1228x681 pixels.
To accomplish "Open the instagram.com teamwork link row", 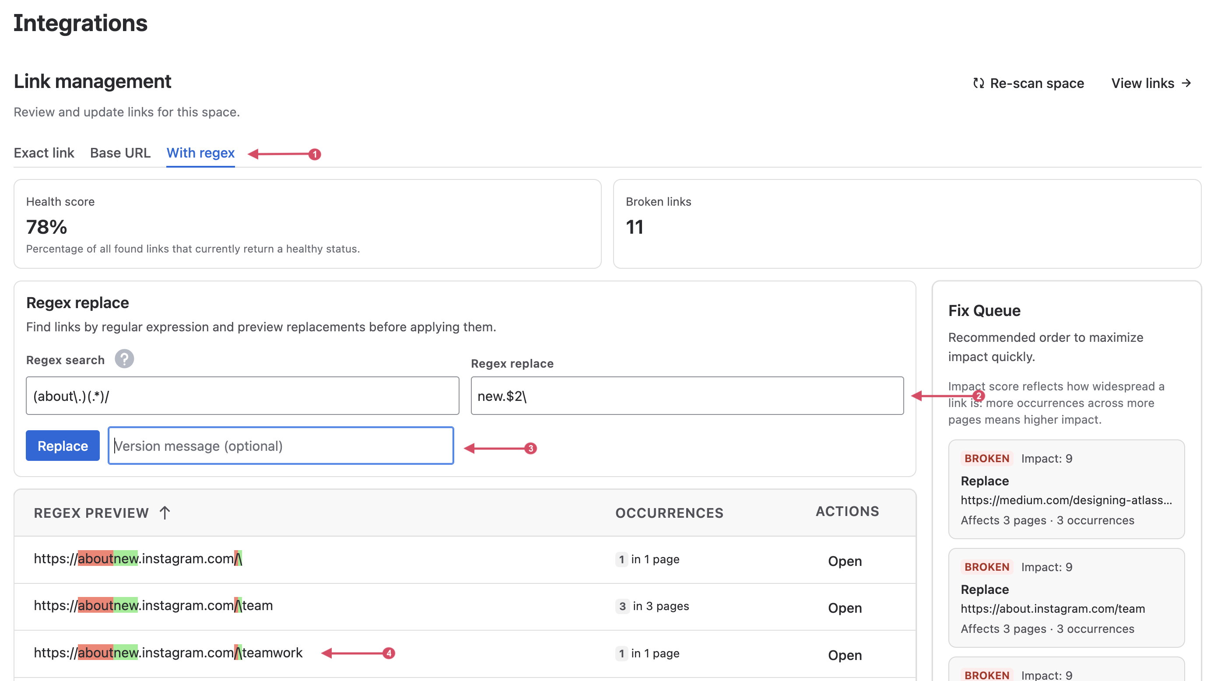I will click(x=844, y=655).
